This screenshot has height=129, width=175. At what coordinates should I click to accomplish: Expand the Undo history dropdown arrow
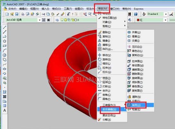click(73, 14)
